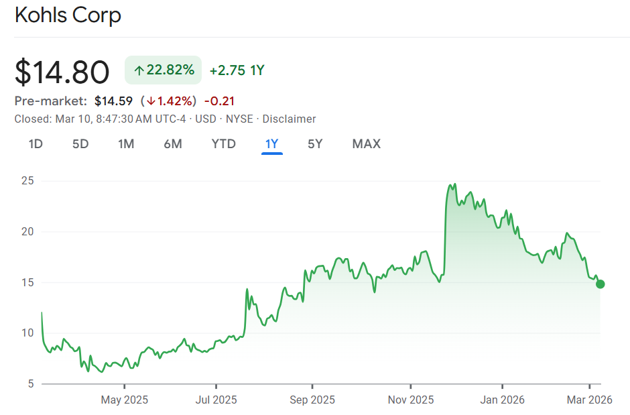The image size is (630, 415).
Task: Click the active 1Y tab
Action: [x=272, y=143]
